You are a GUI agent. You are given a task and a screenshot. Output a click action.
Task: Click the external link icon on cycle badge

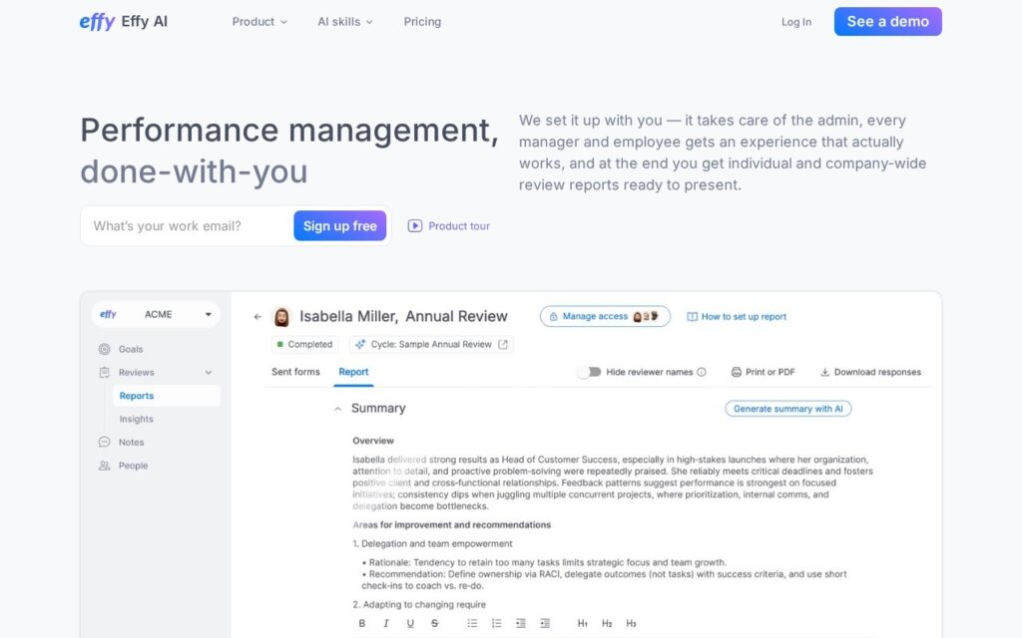coord(503,344)
